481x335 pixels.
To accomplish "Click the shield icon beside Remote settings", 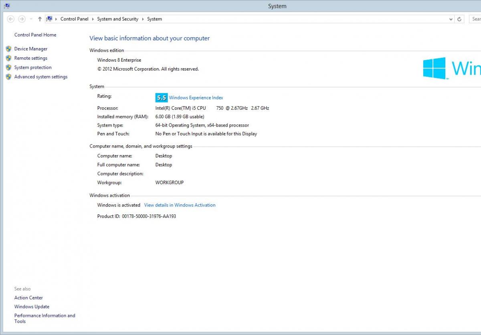I will (8, 58).
